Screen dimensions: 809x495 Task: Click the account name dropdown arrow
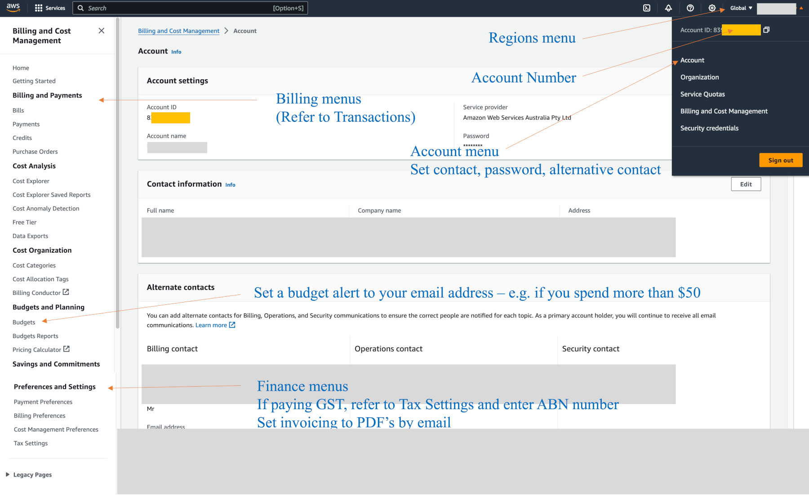801,8
